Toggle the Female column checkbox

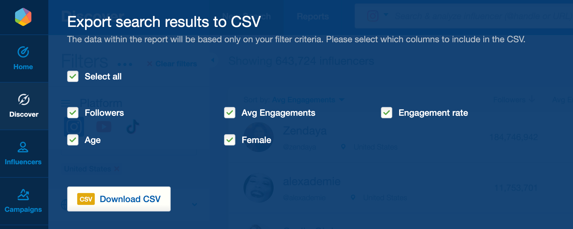point(230,140)
